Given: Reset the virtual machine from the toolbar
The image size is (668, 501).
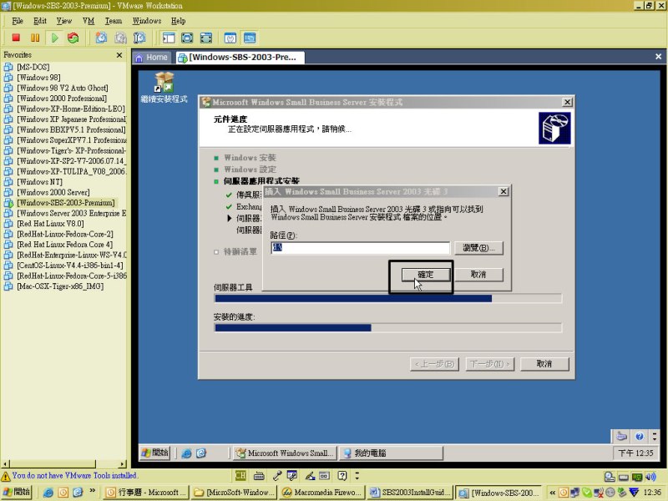Looking at the screenshot, I should click(x=73, y=38).
